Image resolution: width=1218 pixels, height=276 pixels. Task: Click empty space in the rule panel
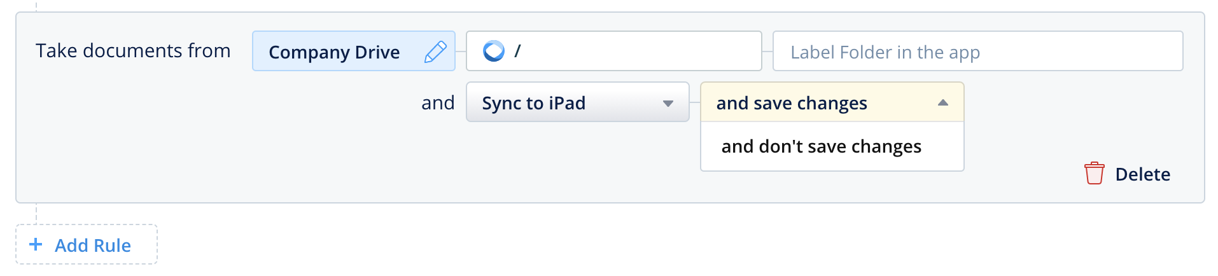[223, 153]
